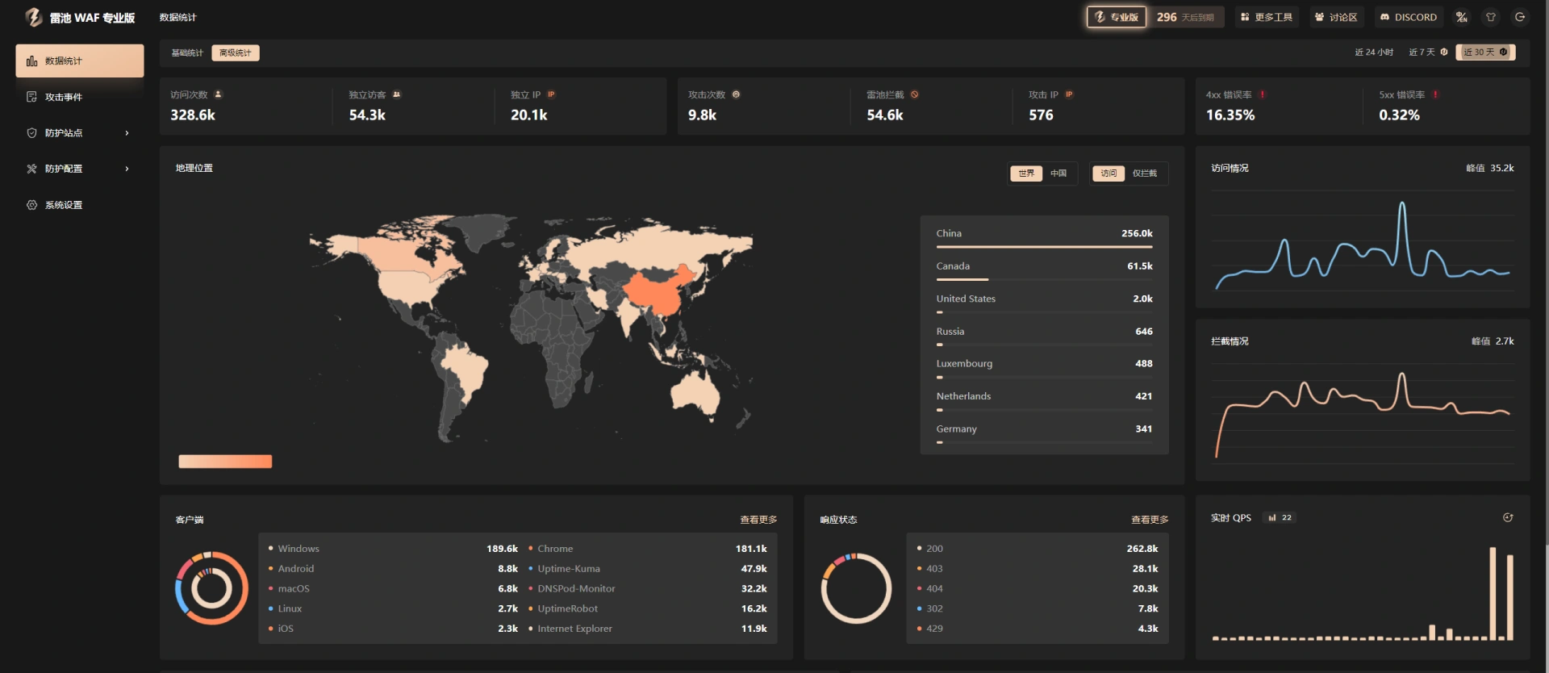
Task: Click the Windows 189.6k client row
Action: coord(393,549)
